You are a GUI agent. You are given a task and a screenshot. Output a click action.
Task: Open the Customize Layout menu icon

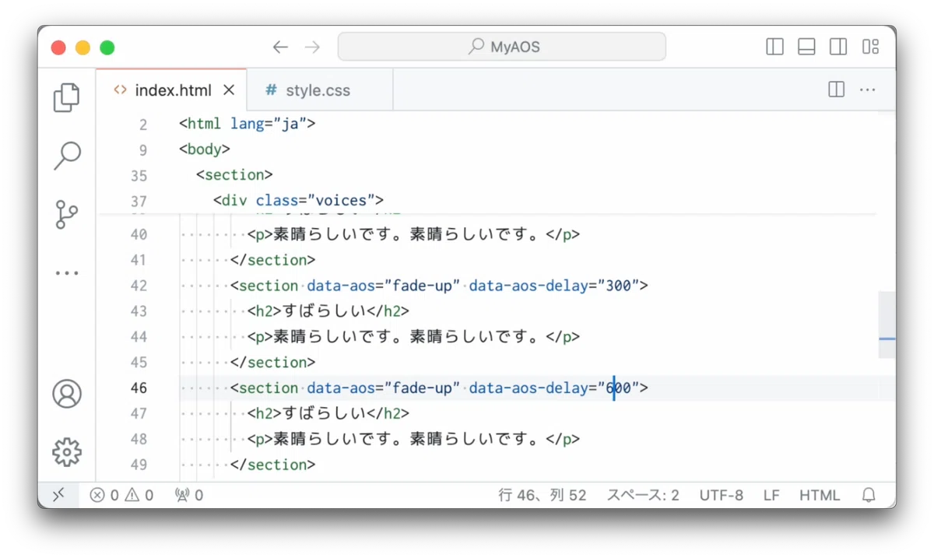coord(870,47)
